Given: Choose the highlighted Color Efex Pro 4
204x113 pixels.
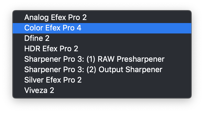Looking at the screenshot, I should click(53, 28).
